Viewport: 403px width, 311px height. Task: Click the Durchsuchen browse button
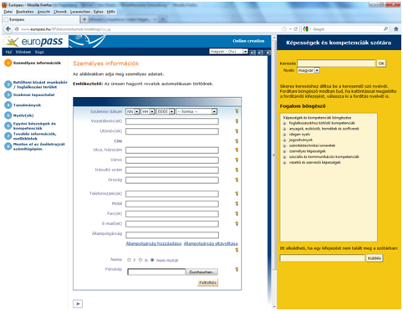[x=201, y=272]
